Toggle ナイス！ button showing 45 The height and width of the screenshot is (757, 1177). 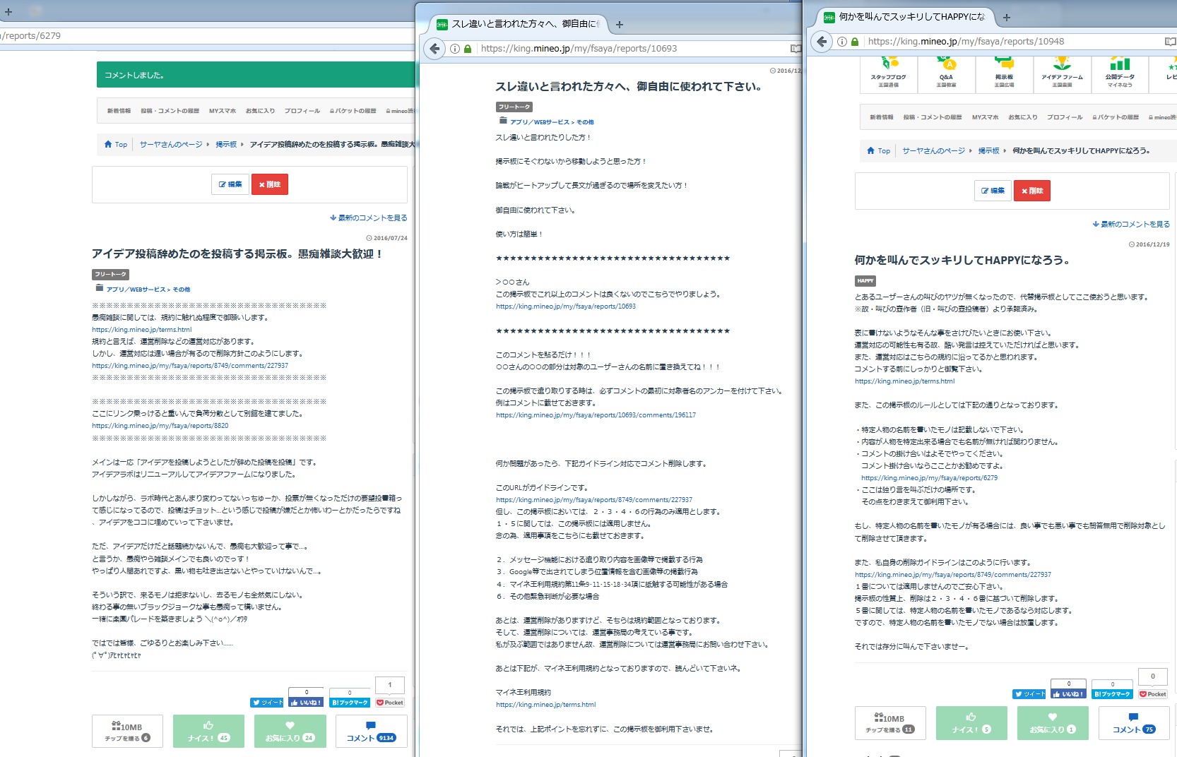[208, 732]
